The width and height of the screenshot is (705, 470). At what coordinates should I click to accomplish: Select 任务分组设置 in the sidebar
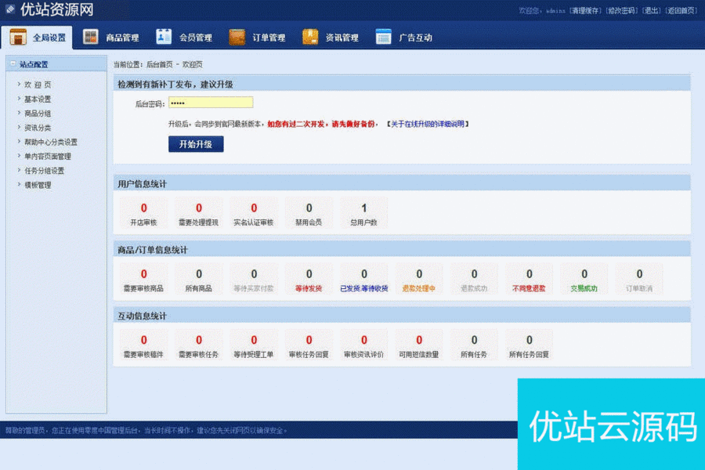pyautogui.click(x=45, y=171)
